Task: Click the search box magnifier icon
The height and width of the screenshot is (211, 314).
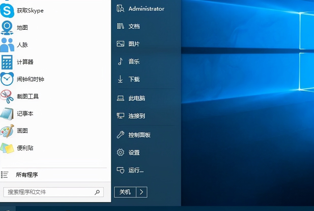Action: pyautogui.click(x=97, y=192)
